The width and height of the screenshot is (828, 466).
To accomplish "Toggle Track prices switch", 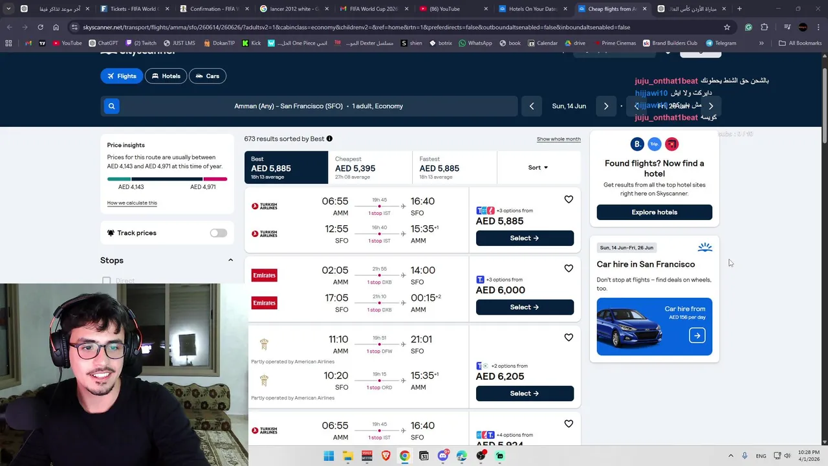I will point(218,233).
